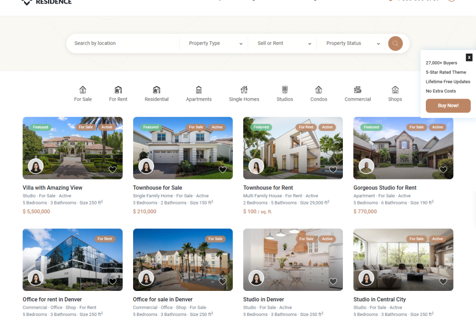The width and height of the screenshot is (476, 317).
Task: Click the $ 770,000 price text
Action: [365, 212]
